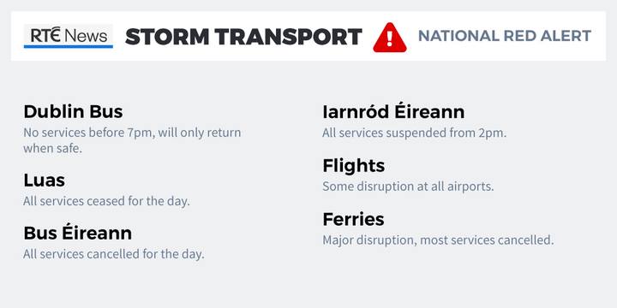Click the blue underline beneath RTÉ News
The width and height of the screenshot is (617, 308).
(69, 47)
